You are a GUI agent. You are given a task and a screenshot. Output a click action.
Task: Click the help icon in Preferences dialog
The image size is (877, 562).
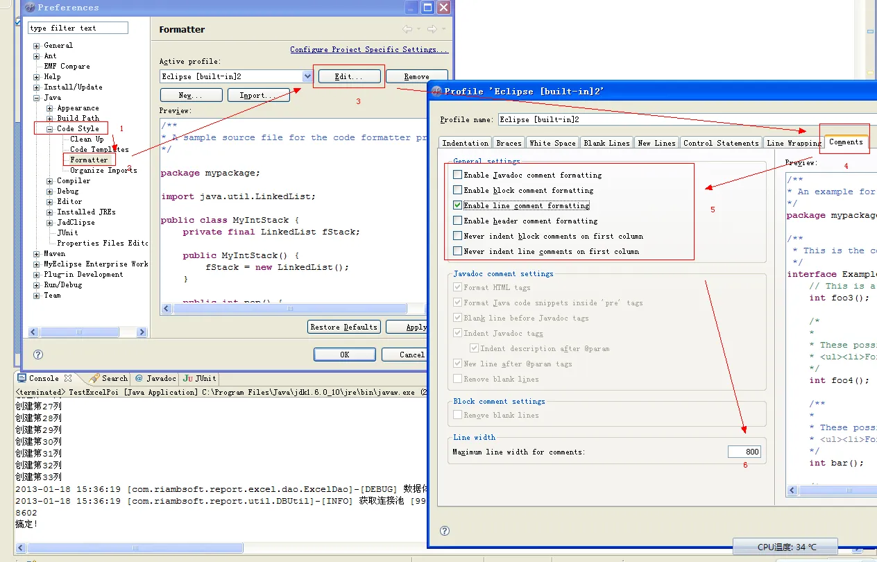pos(38,355)
